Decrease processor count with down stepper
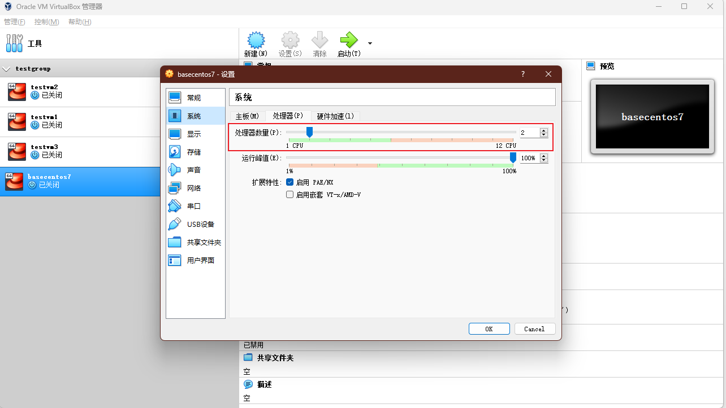Viewport: 726px width, 408px height. (x=544, y=135)
